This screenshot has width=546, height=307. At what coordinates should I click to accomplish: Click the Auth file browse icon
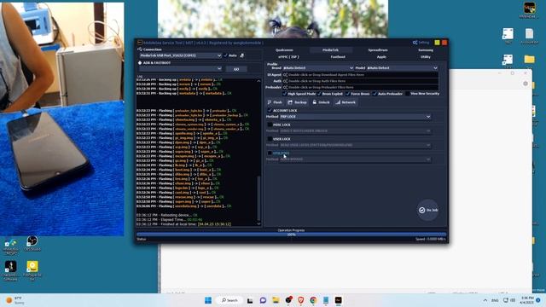pyautogui.click(x=285, y=81)
